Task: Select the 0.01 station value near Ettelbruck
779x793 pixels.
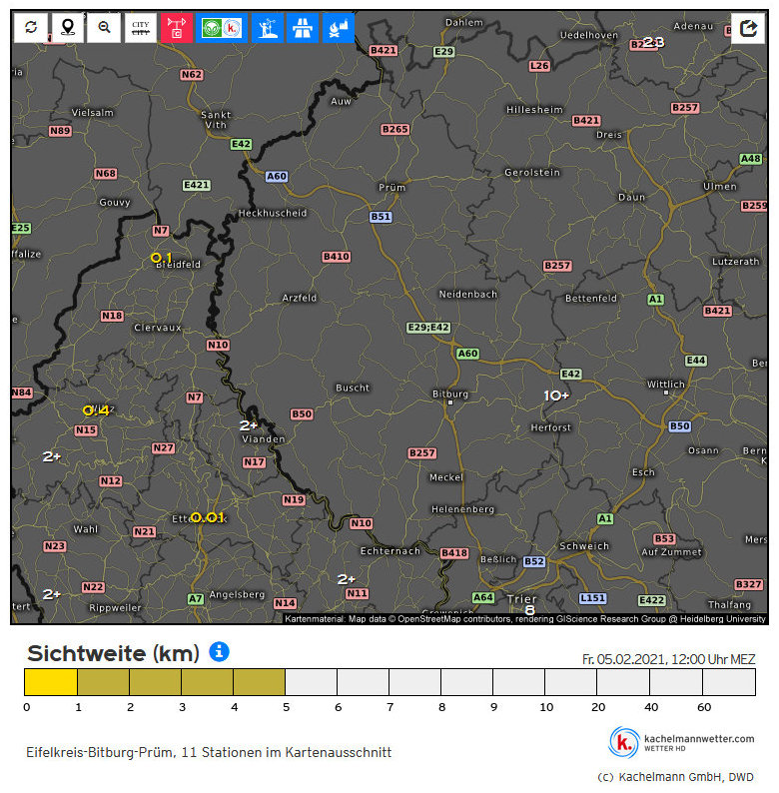Action: [x=208, y=517]
